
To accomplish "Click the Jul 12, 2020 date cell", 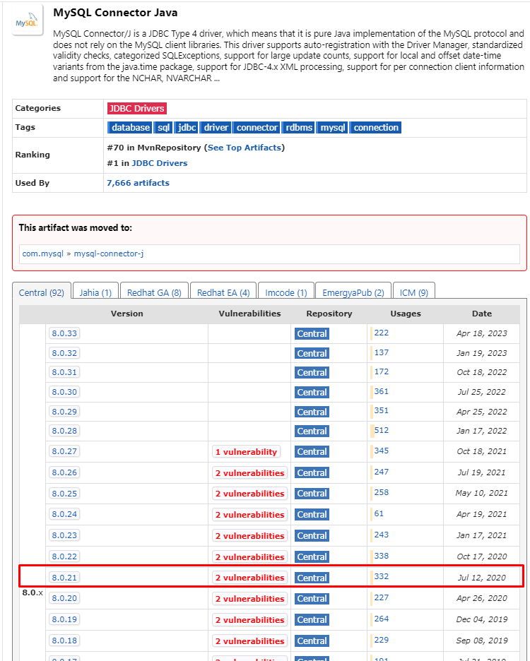I will [x=482, y=578].
